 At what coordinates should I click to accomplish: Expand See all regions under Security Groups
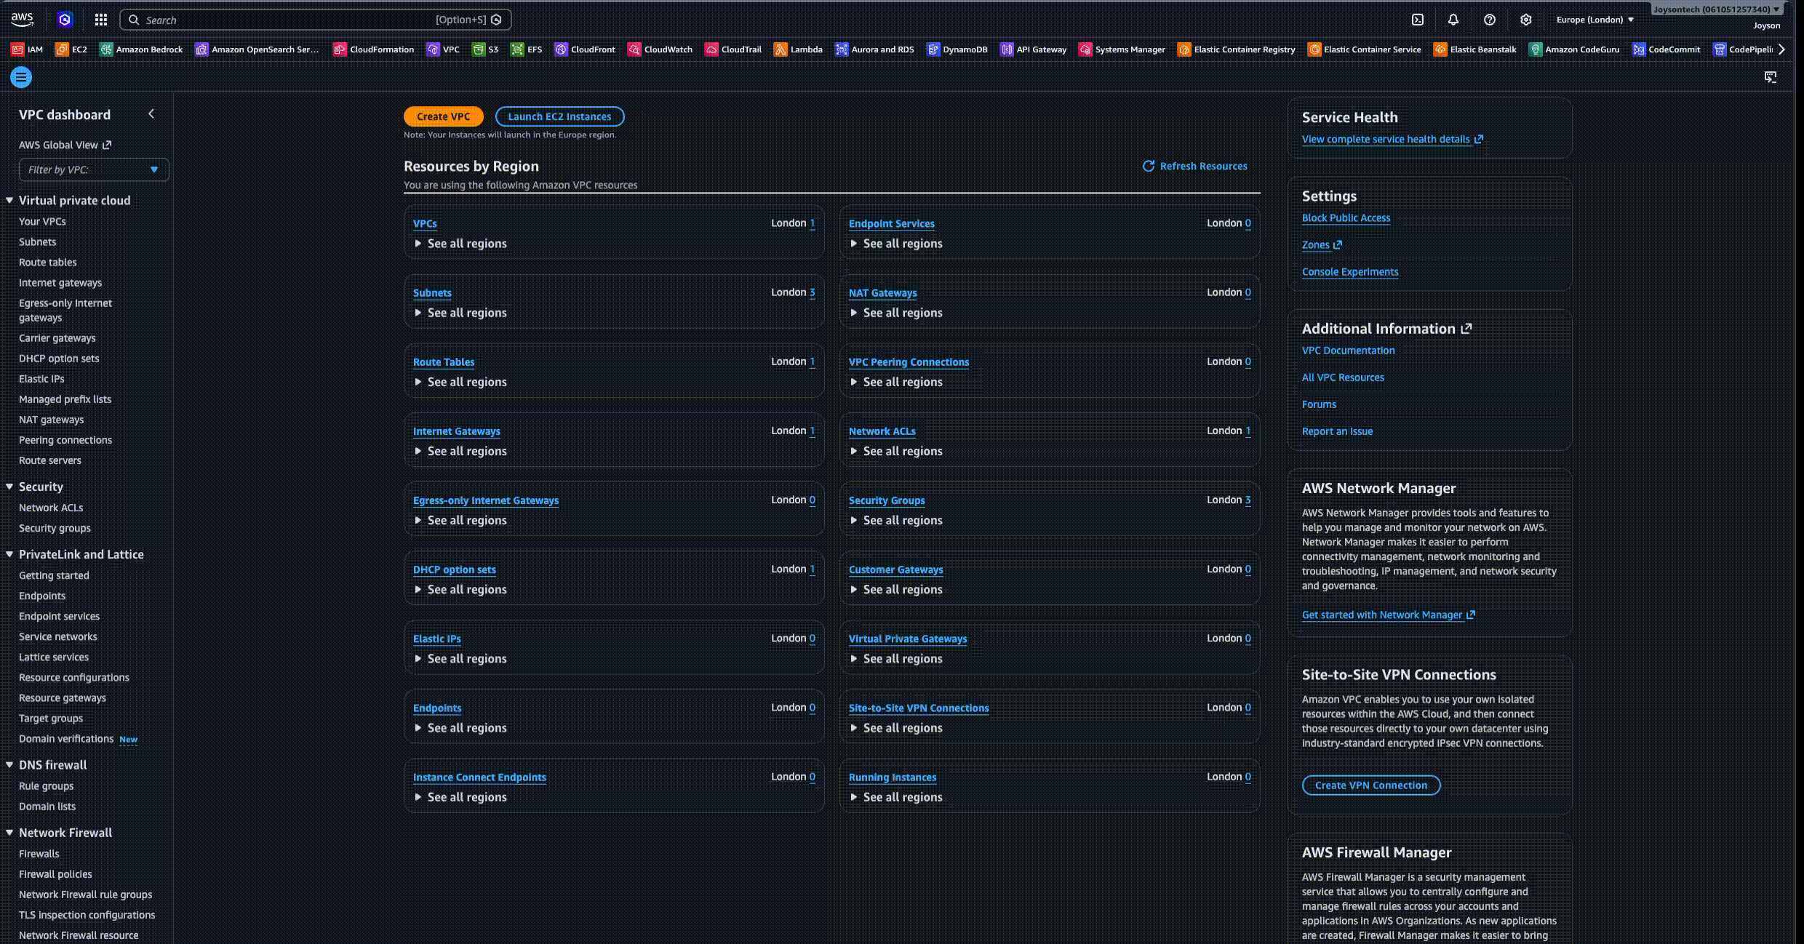tap(896, 520)
